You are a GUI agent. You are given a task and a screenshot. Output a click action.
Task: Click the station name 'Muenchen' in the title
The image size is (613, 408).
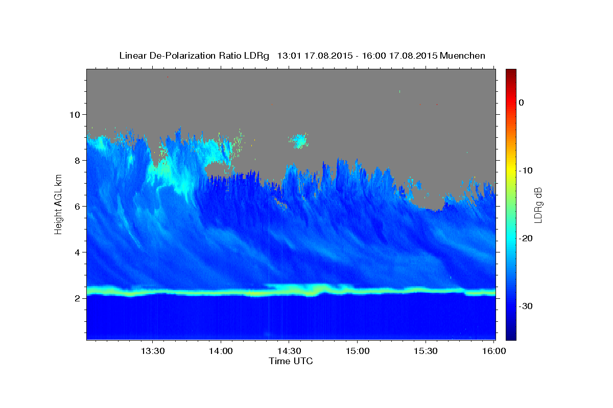(x=463, y=56)
